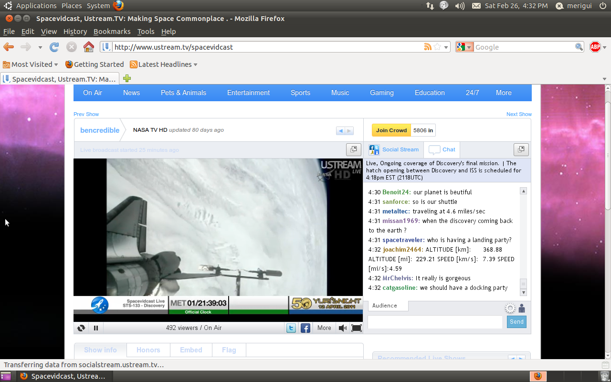Switch to the Chat tab
Screen dimensions: 611x382
pos(442,149)
